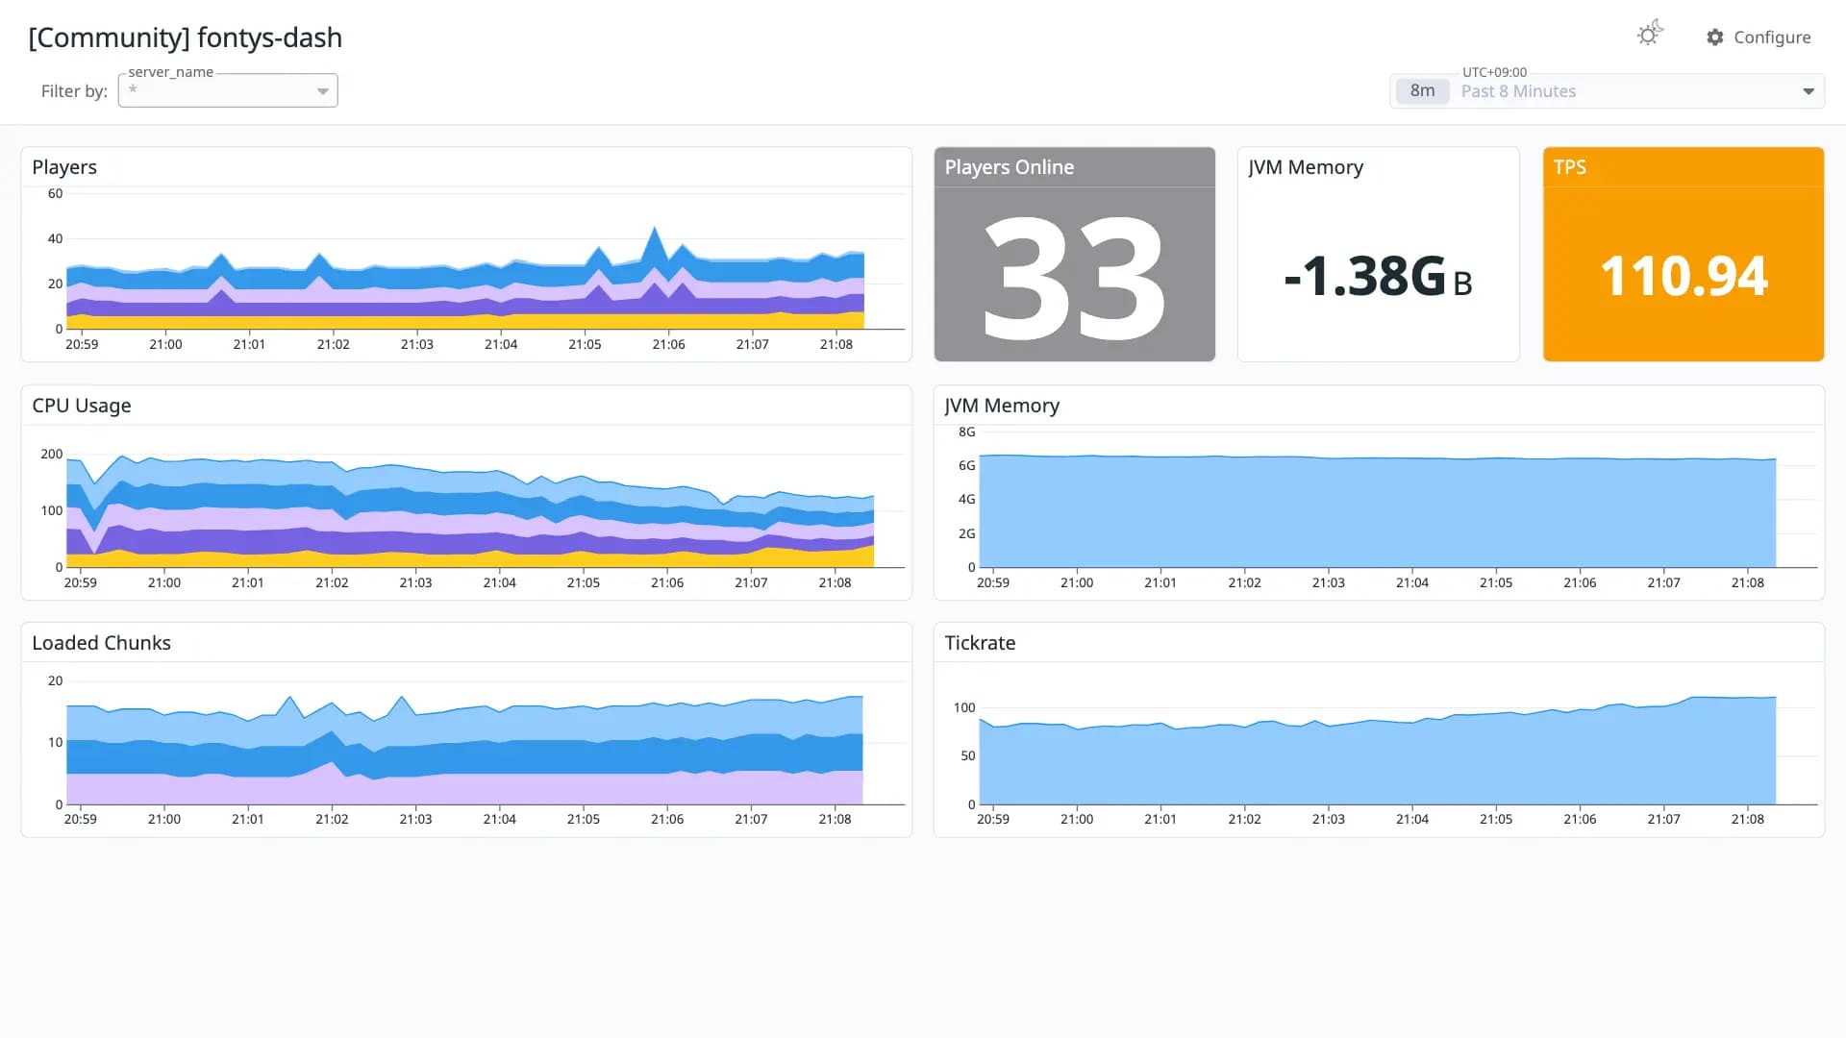Open the time range dropdown arrow
The height and width of the screenshot is (1038, 1846).
[1809, 91]
